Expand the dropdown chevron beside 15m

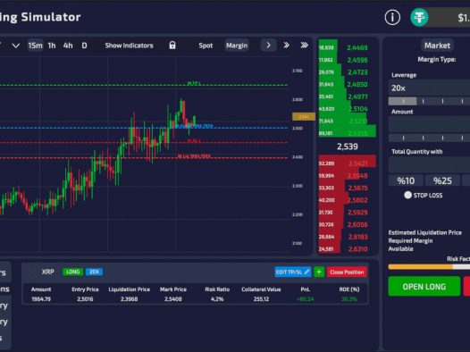click(16, 46)
